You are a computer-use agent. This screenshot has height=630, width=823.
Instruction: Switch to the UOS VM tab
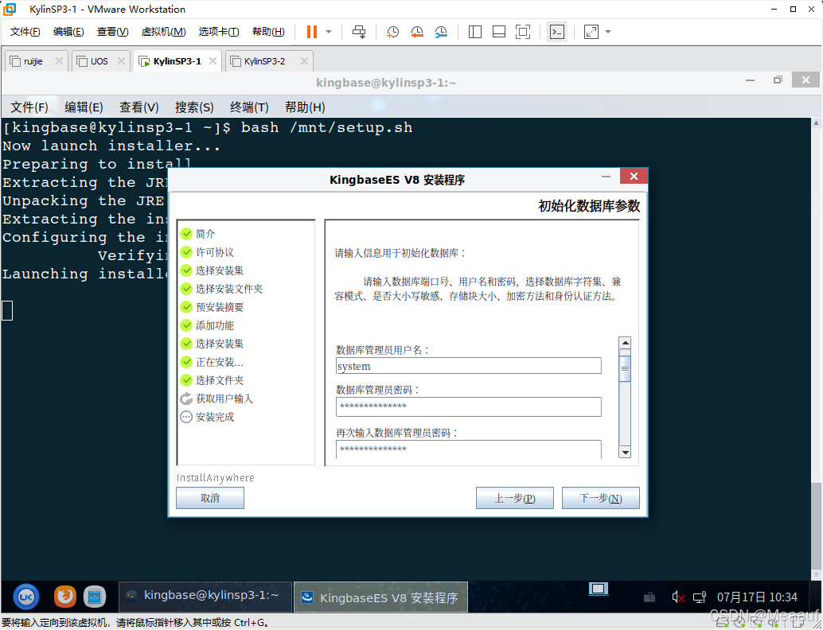pos(99,61)
